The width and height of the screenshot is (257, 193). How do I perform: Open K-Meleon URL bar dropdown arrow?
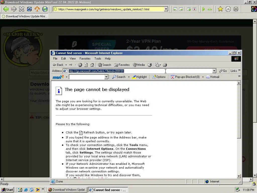(x=166, y=9)
